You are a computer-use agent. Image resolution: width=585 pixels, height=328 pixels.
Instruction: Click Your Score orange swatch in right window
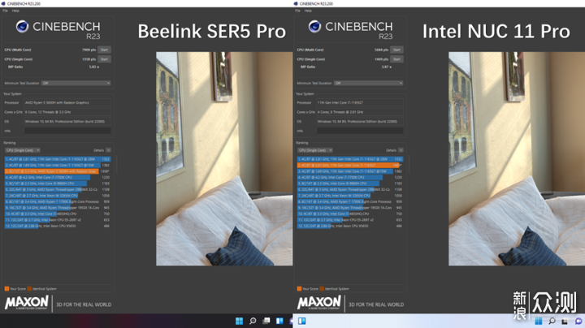click(x=299, y=288)
